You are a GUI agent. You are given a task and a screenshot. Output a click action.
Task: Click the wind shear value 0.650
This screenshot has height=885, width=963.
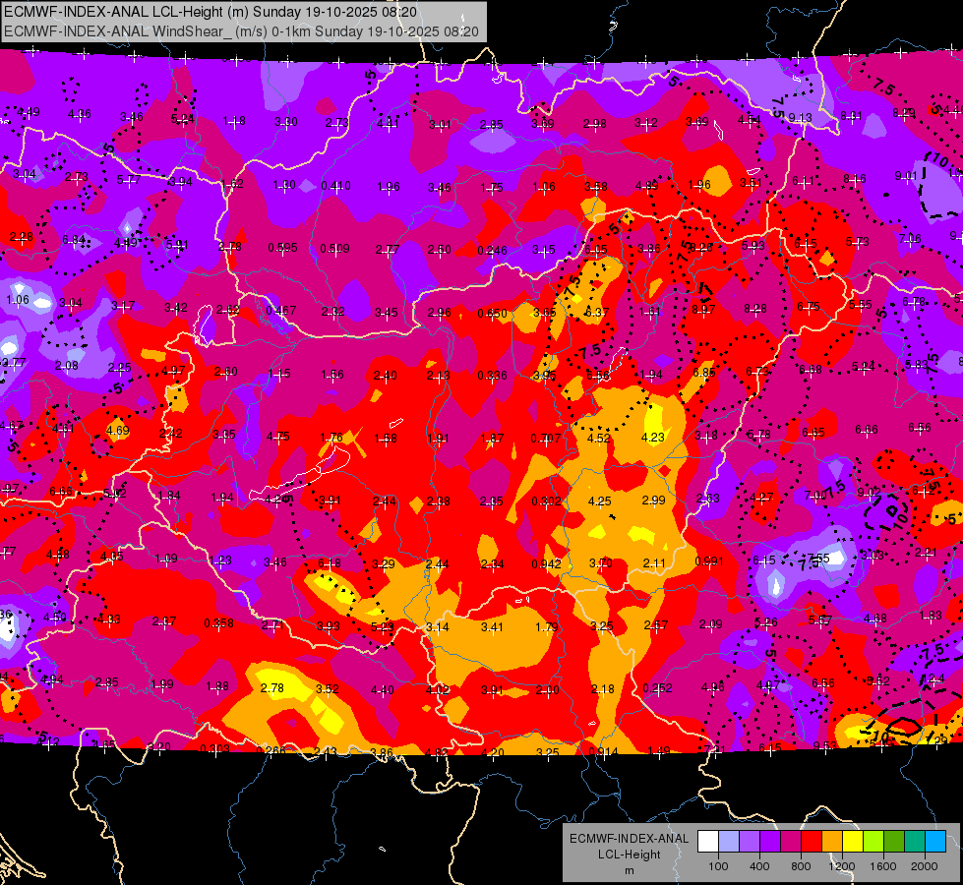point(493,314)
